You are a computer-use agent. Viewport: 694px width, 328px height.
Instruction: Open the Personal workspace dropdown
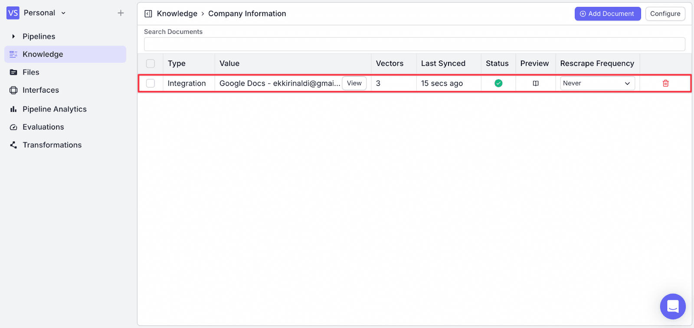click(x=45, y=13)
